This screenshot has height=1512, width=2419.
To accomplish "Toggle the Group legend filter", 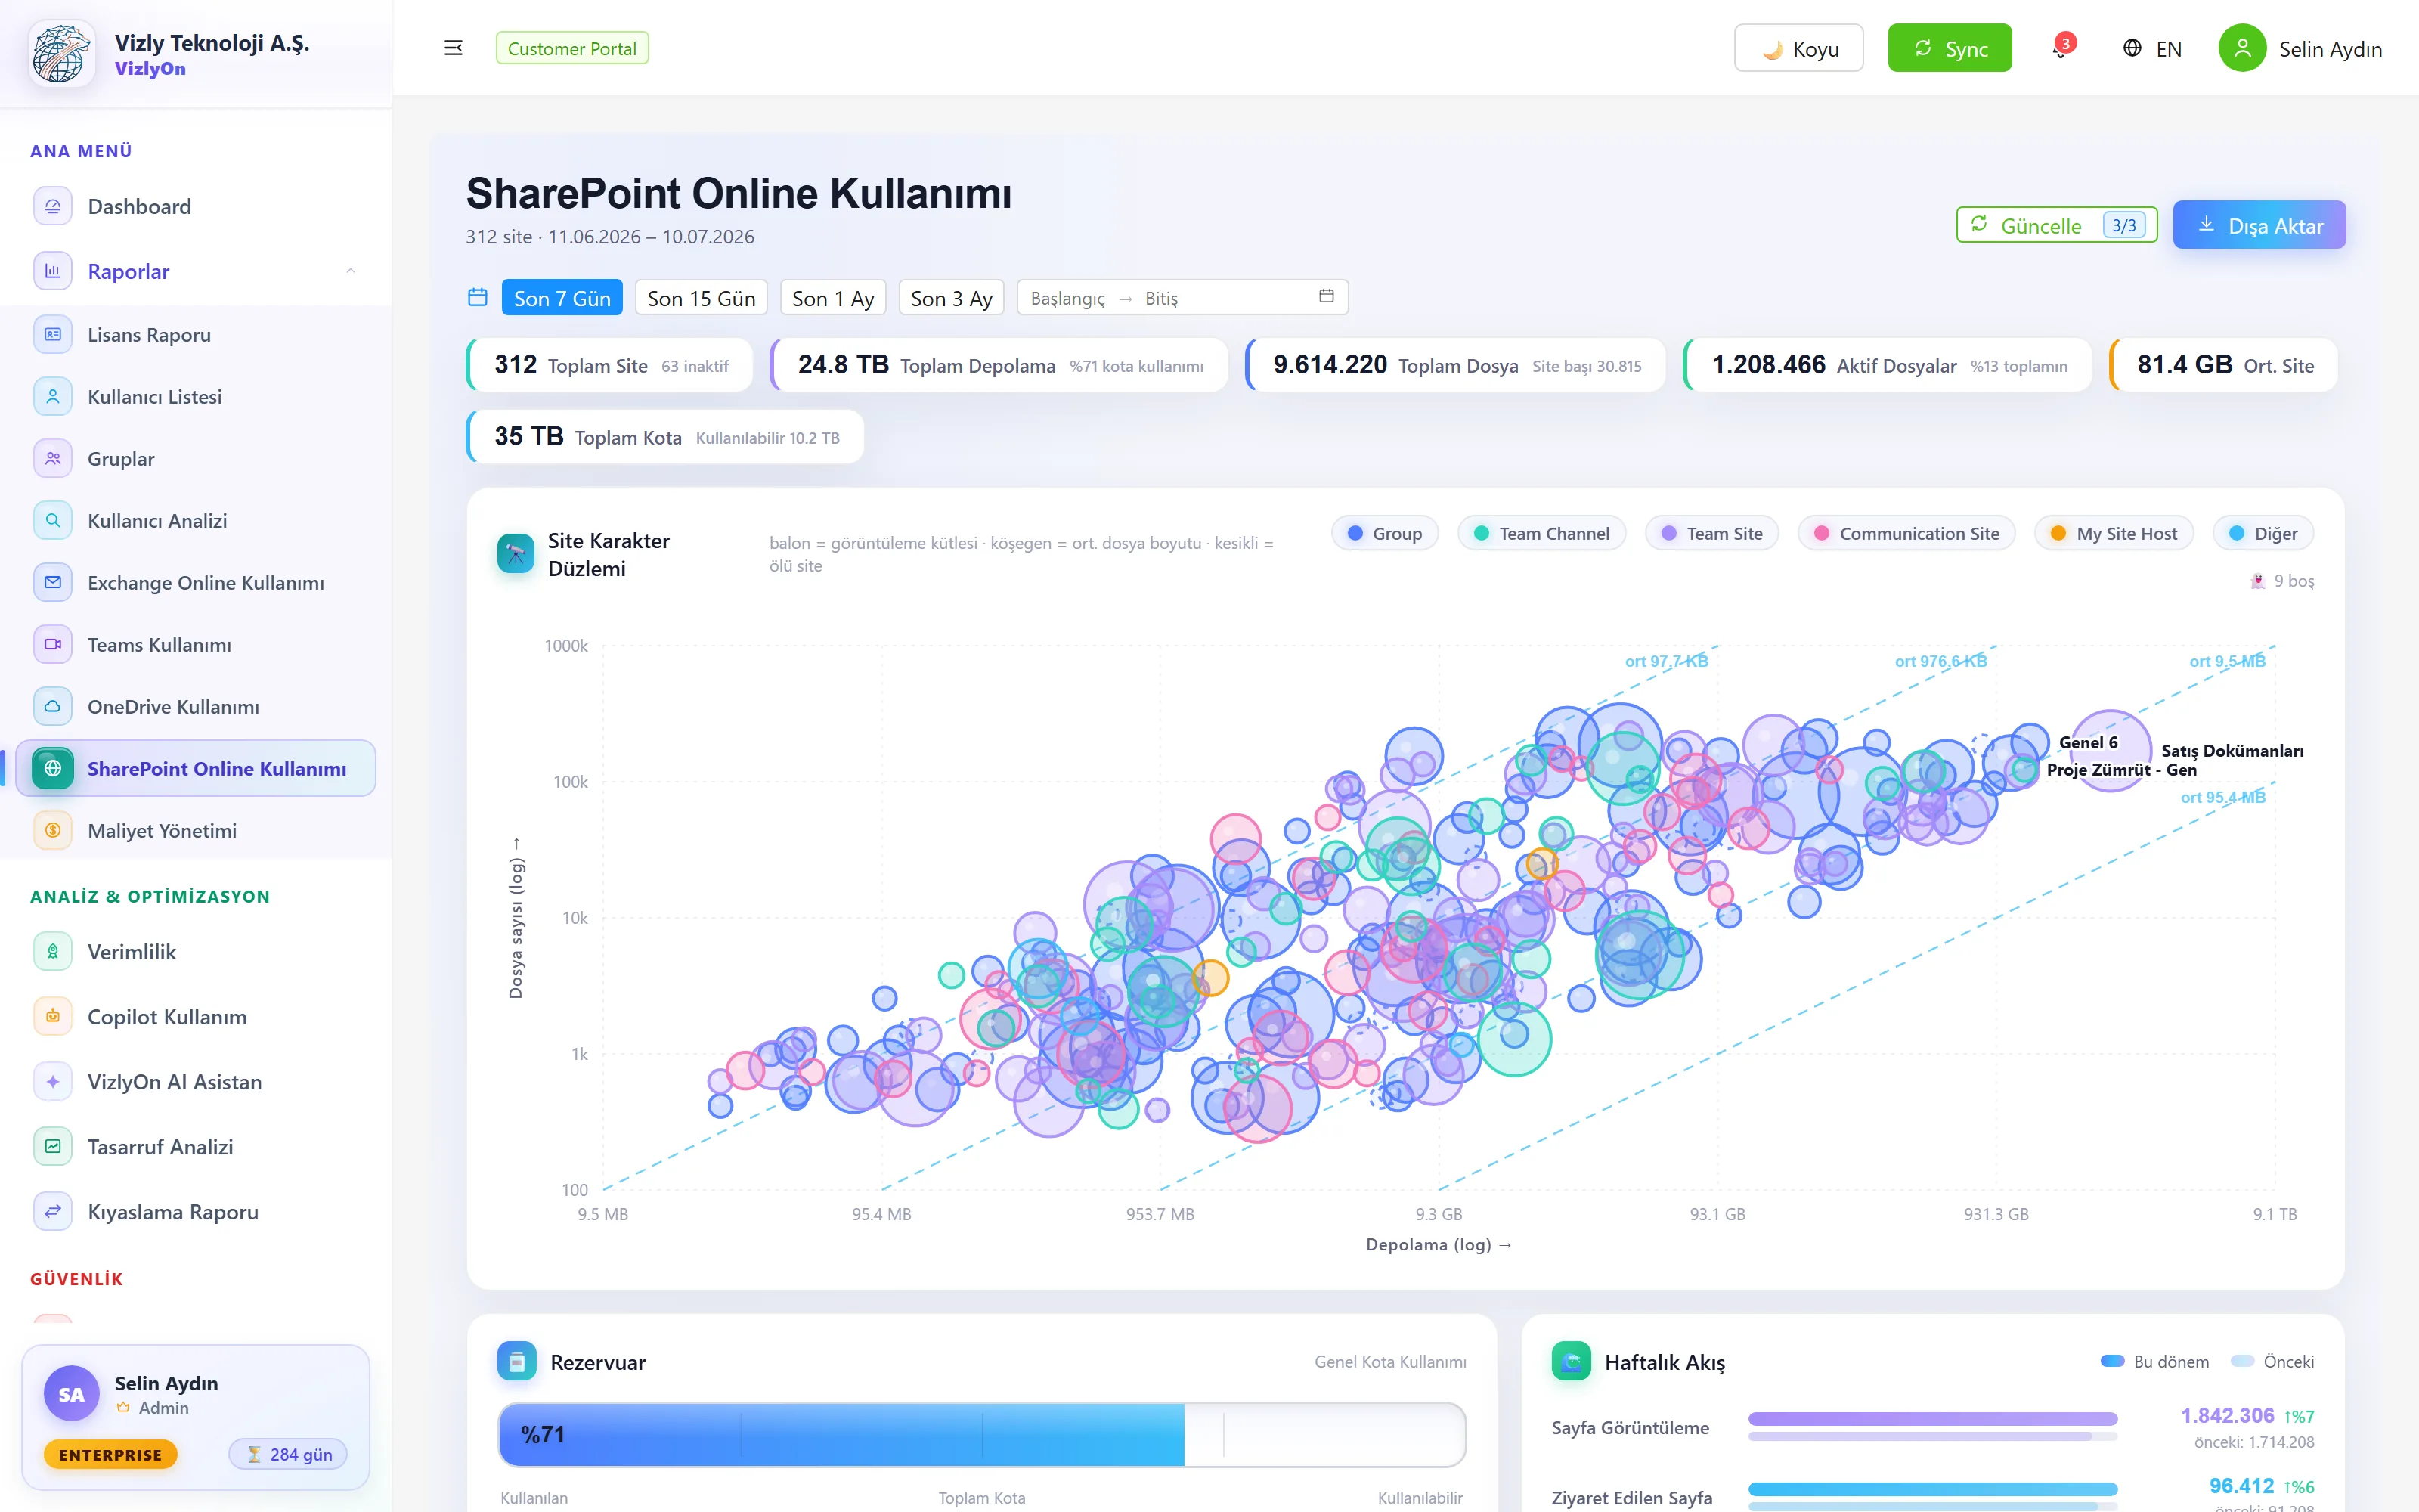I will click(x=1384, y=533).
